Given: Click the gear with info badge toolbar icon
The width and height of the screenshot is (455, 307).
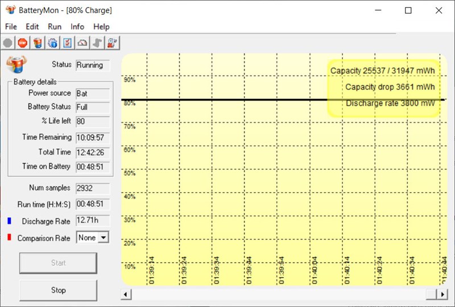Looking at the screenshot, I should (52, 43).
